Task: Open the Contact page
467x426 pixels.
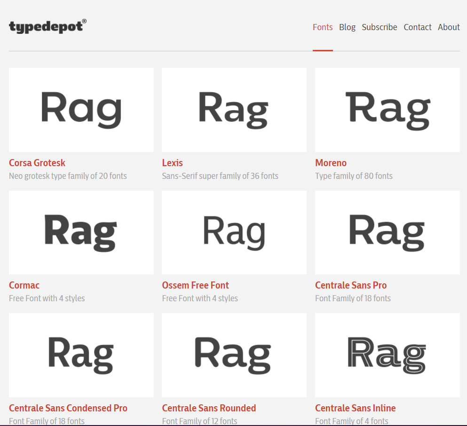Action: 418,27
